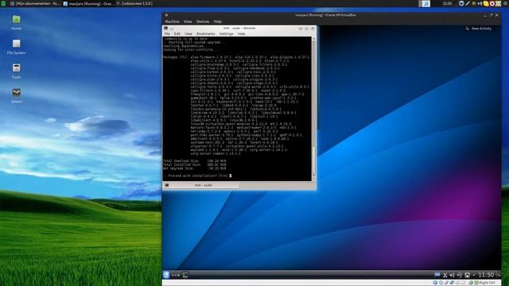This screenshot has height=286, width=509.
Task: Click the 'Net Upgrade Size' line
Action: click(x=194, y=168)
